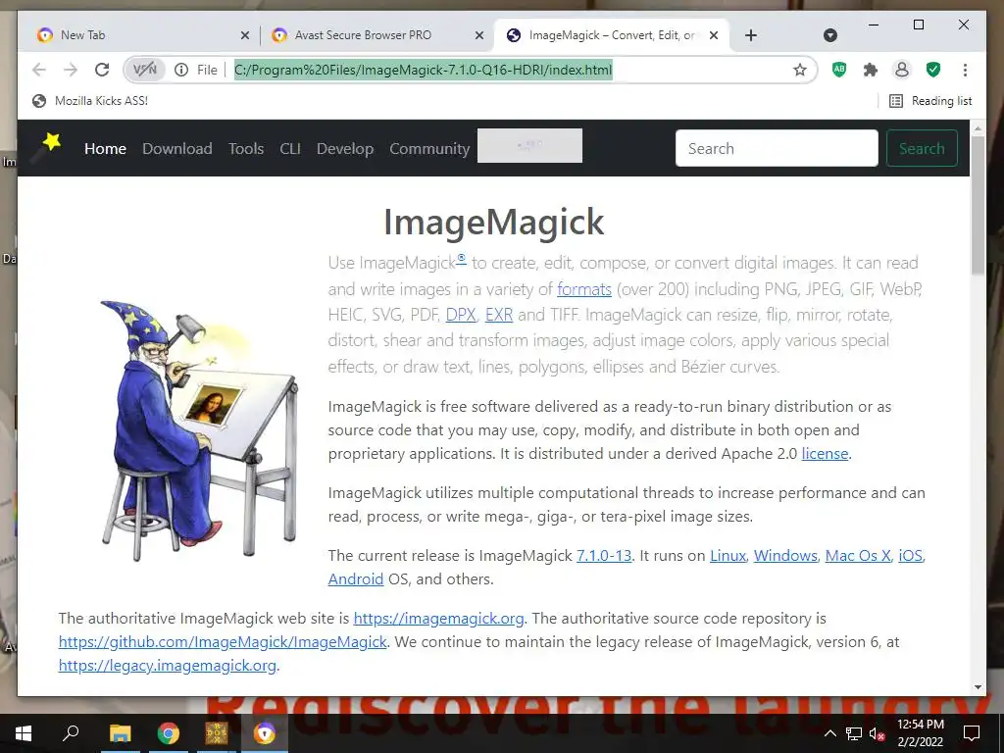
Task: Open the network status tray icon
Action: tap(854, 733)
